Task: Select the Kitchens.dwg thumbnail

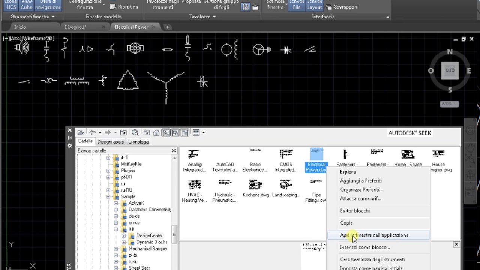Action: pyautogui.click(x=256, y=189)
